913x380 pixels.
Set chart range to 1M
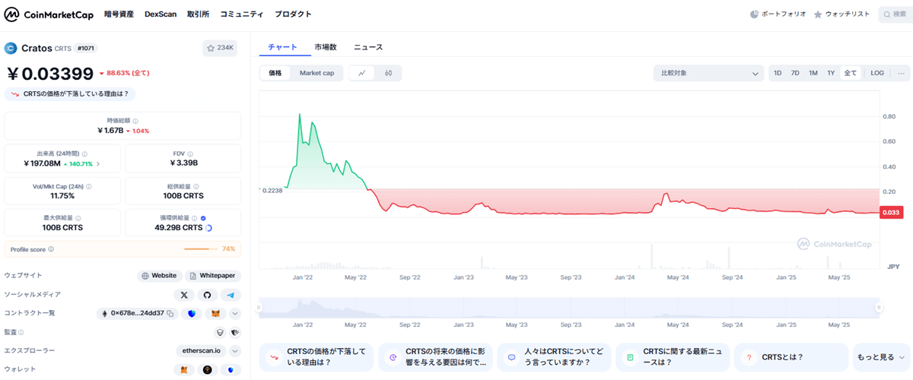(x=813, y=73)
